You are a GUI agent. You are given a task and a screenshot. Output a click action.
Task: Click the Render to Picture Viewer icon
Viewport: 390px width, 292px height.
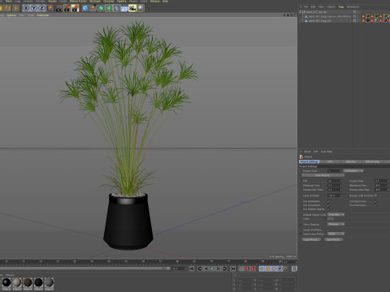pos(67,8)
